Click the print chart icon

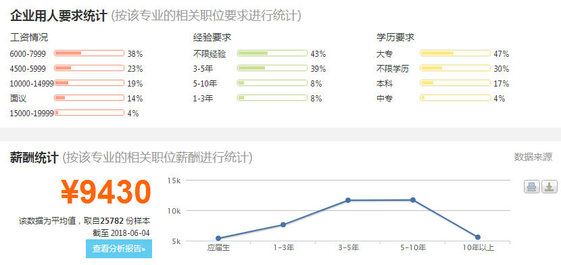tap(532, 187)
